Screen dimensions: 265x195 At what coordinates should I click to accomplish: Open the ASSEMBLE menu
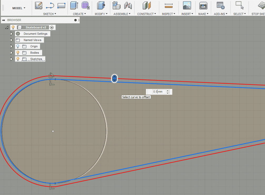[122, 14]
